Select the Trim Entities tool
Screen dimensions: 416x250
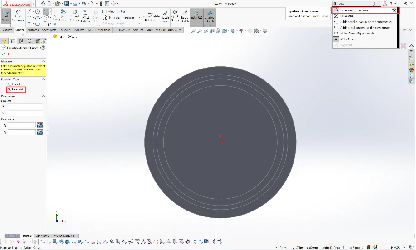pyautogui.click(x=64, y=15)
